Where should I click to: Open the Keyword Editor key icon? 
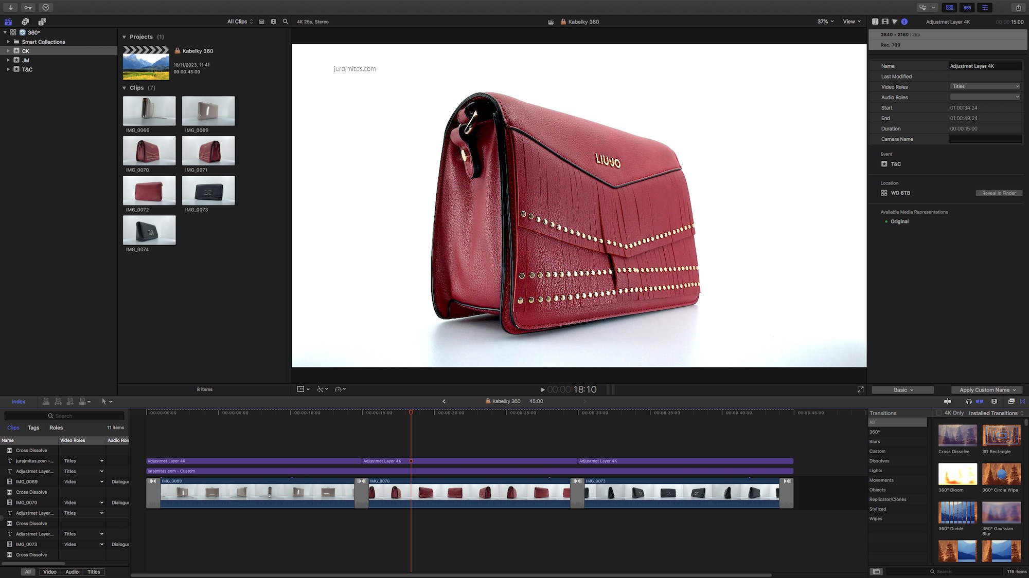tap(28, 7)
